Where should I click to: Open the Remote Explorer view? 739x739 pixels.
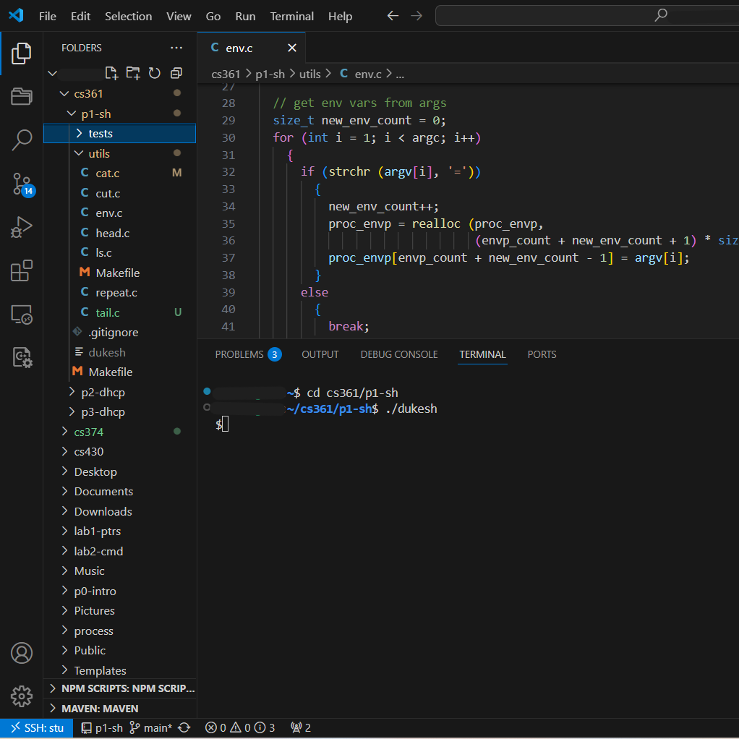click(x=21, y=314)
